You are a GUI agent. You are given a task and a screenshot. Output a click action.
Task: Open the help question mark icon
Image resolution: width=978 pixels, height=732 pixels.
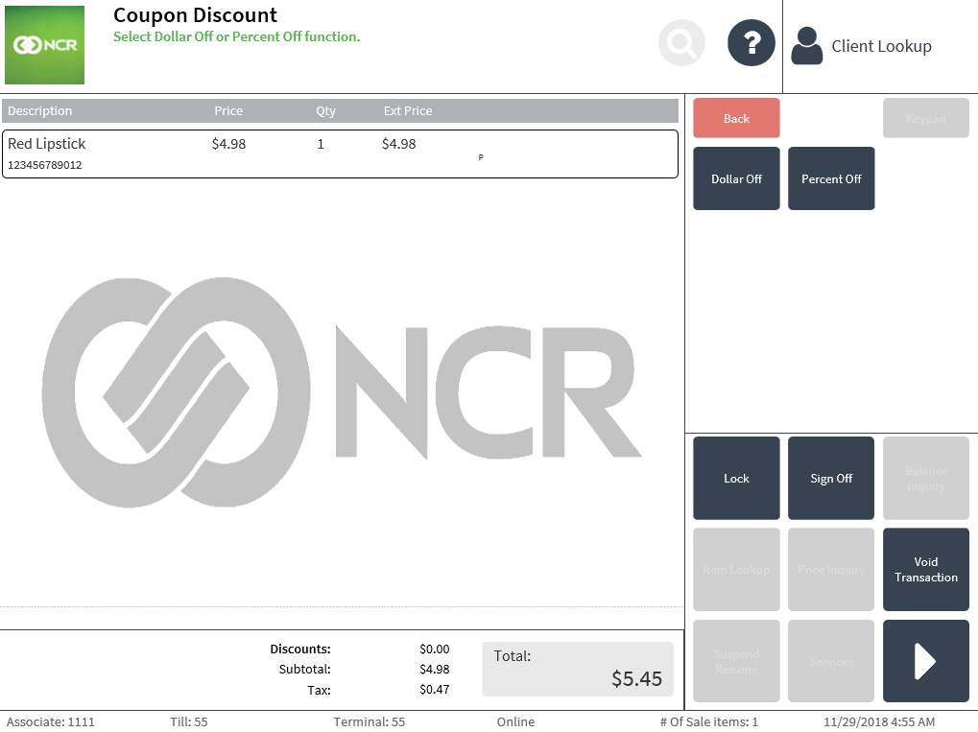(751, 43)
